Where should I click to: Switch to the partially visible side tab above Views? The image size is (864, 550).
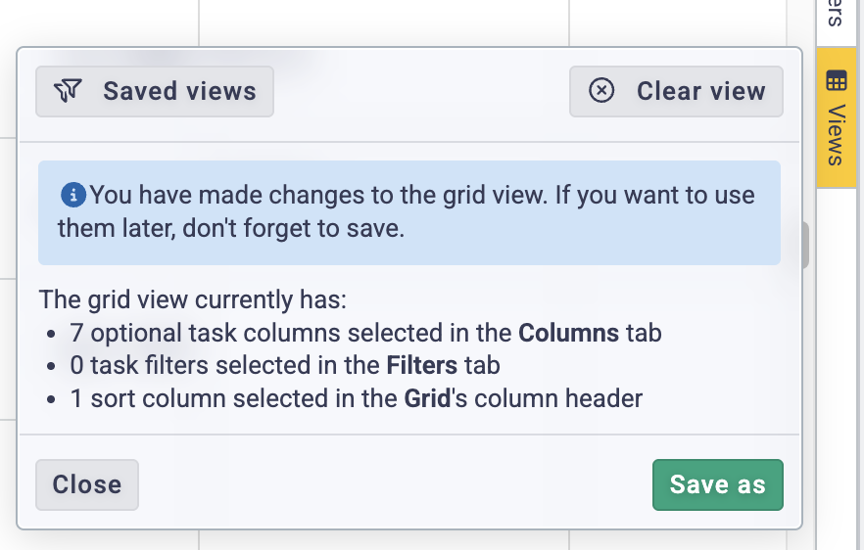coord(836,15)
